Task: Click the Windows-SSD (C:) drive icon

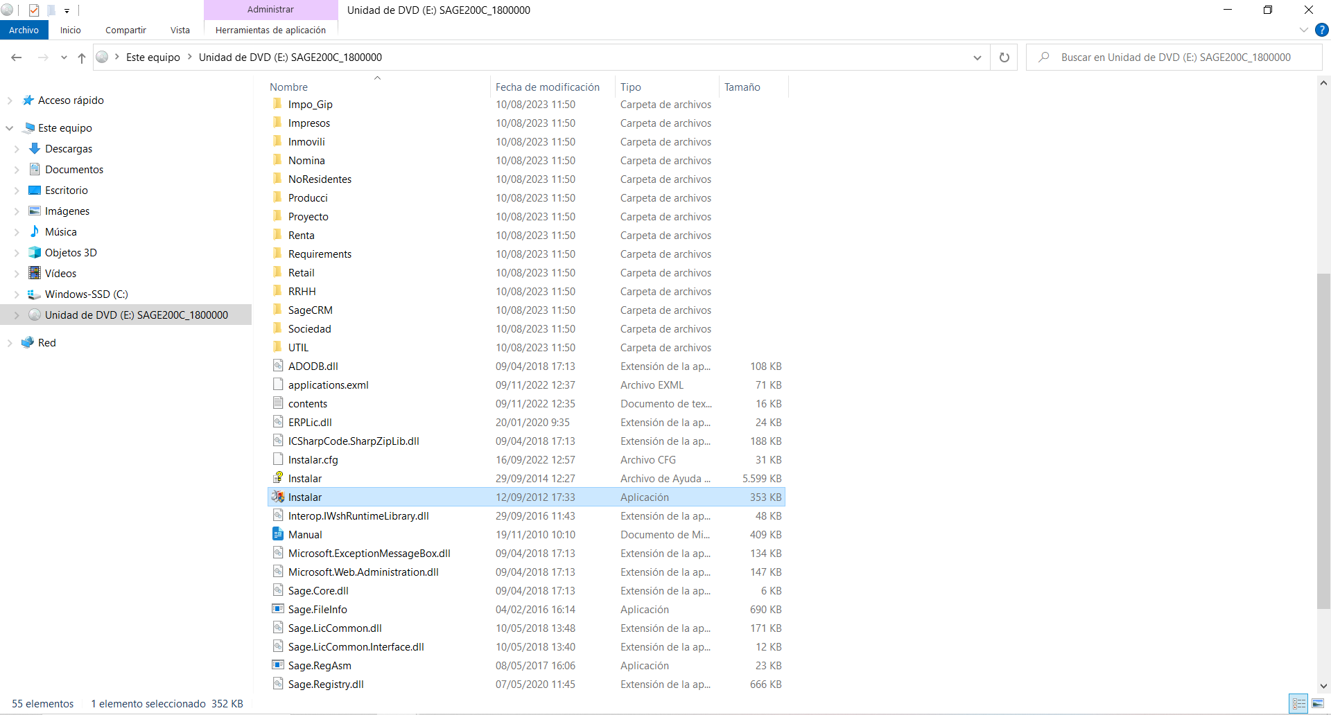Action: [x=35, y=294]
